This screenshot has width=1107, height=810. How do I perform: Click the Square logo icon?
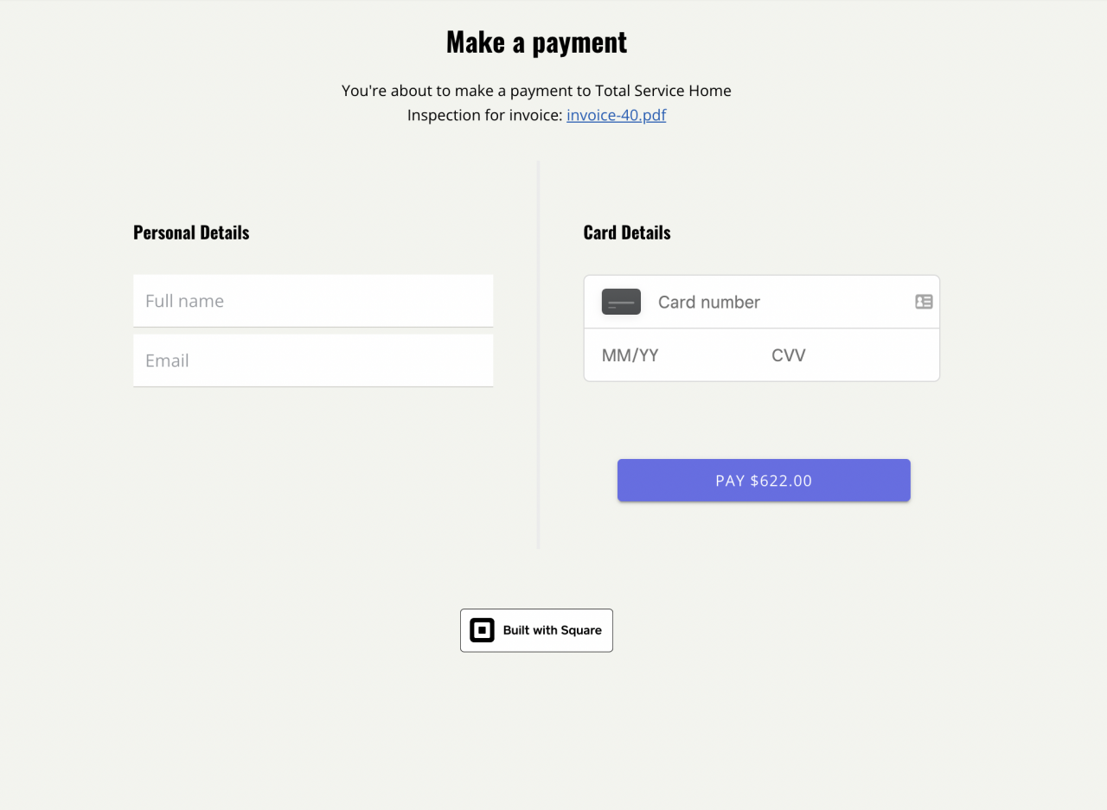point(482,630)
